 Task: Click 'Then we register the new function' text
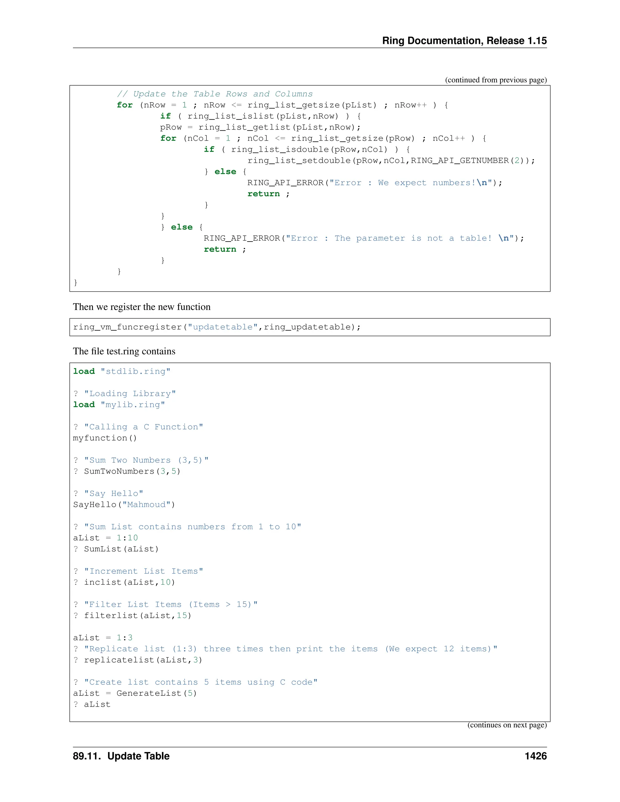141,307
